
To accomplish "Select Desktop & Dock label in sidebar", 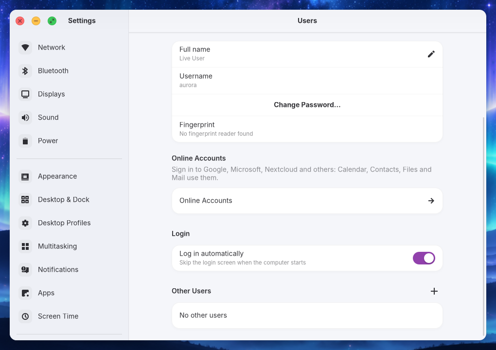I will coord(64,200).
